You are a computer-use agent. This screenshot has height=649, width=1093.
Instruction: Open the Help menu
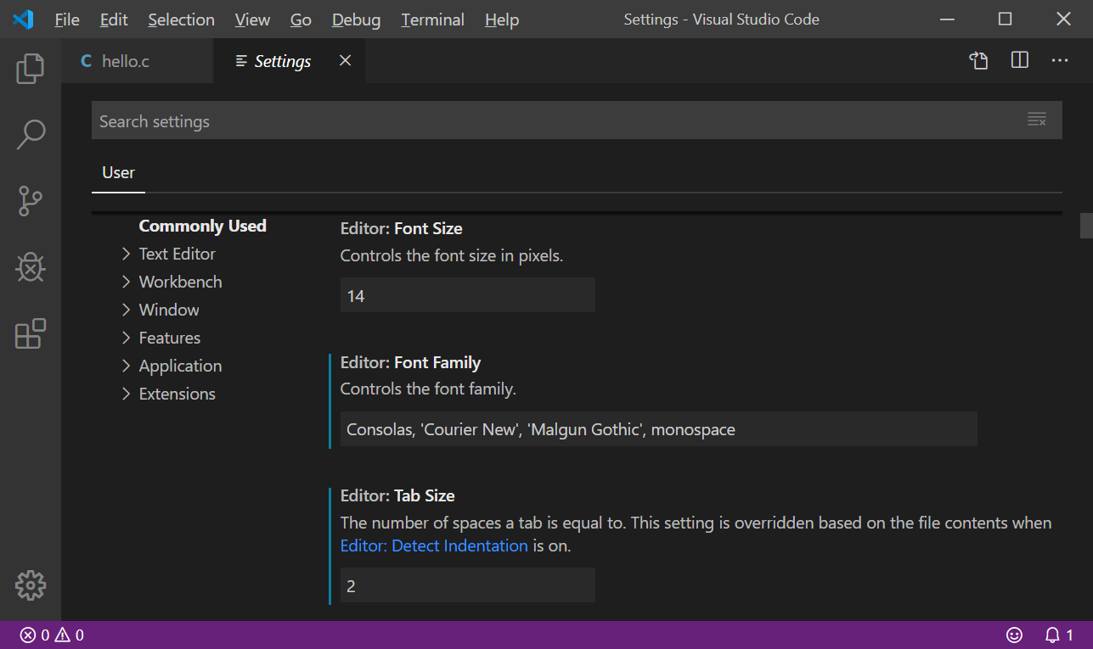click(502, 19)
